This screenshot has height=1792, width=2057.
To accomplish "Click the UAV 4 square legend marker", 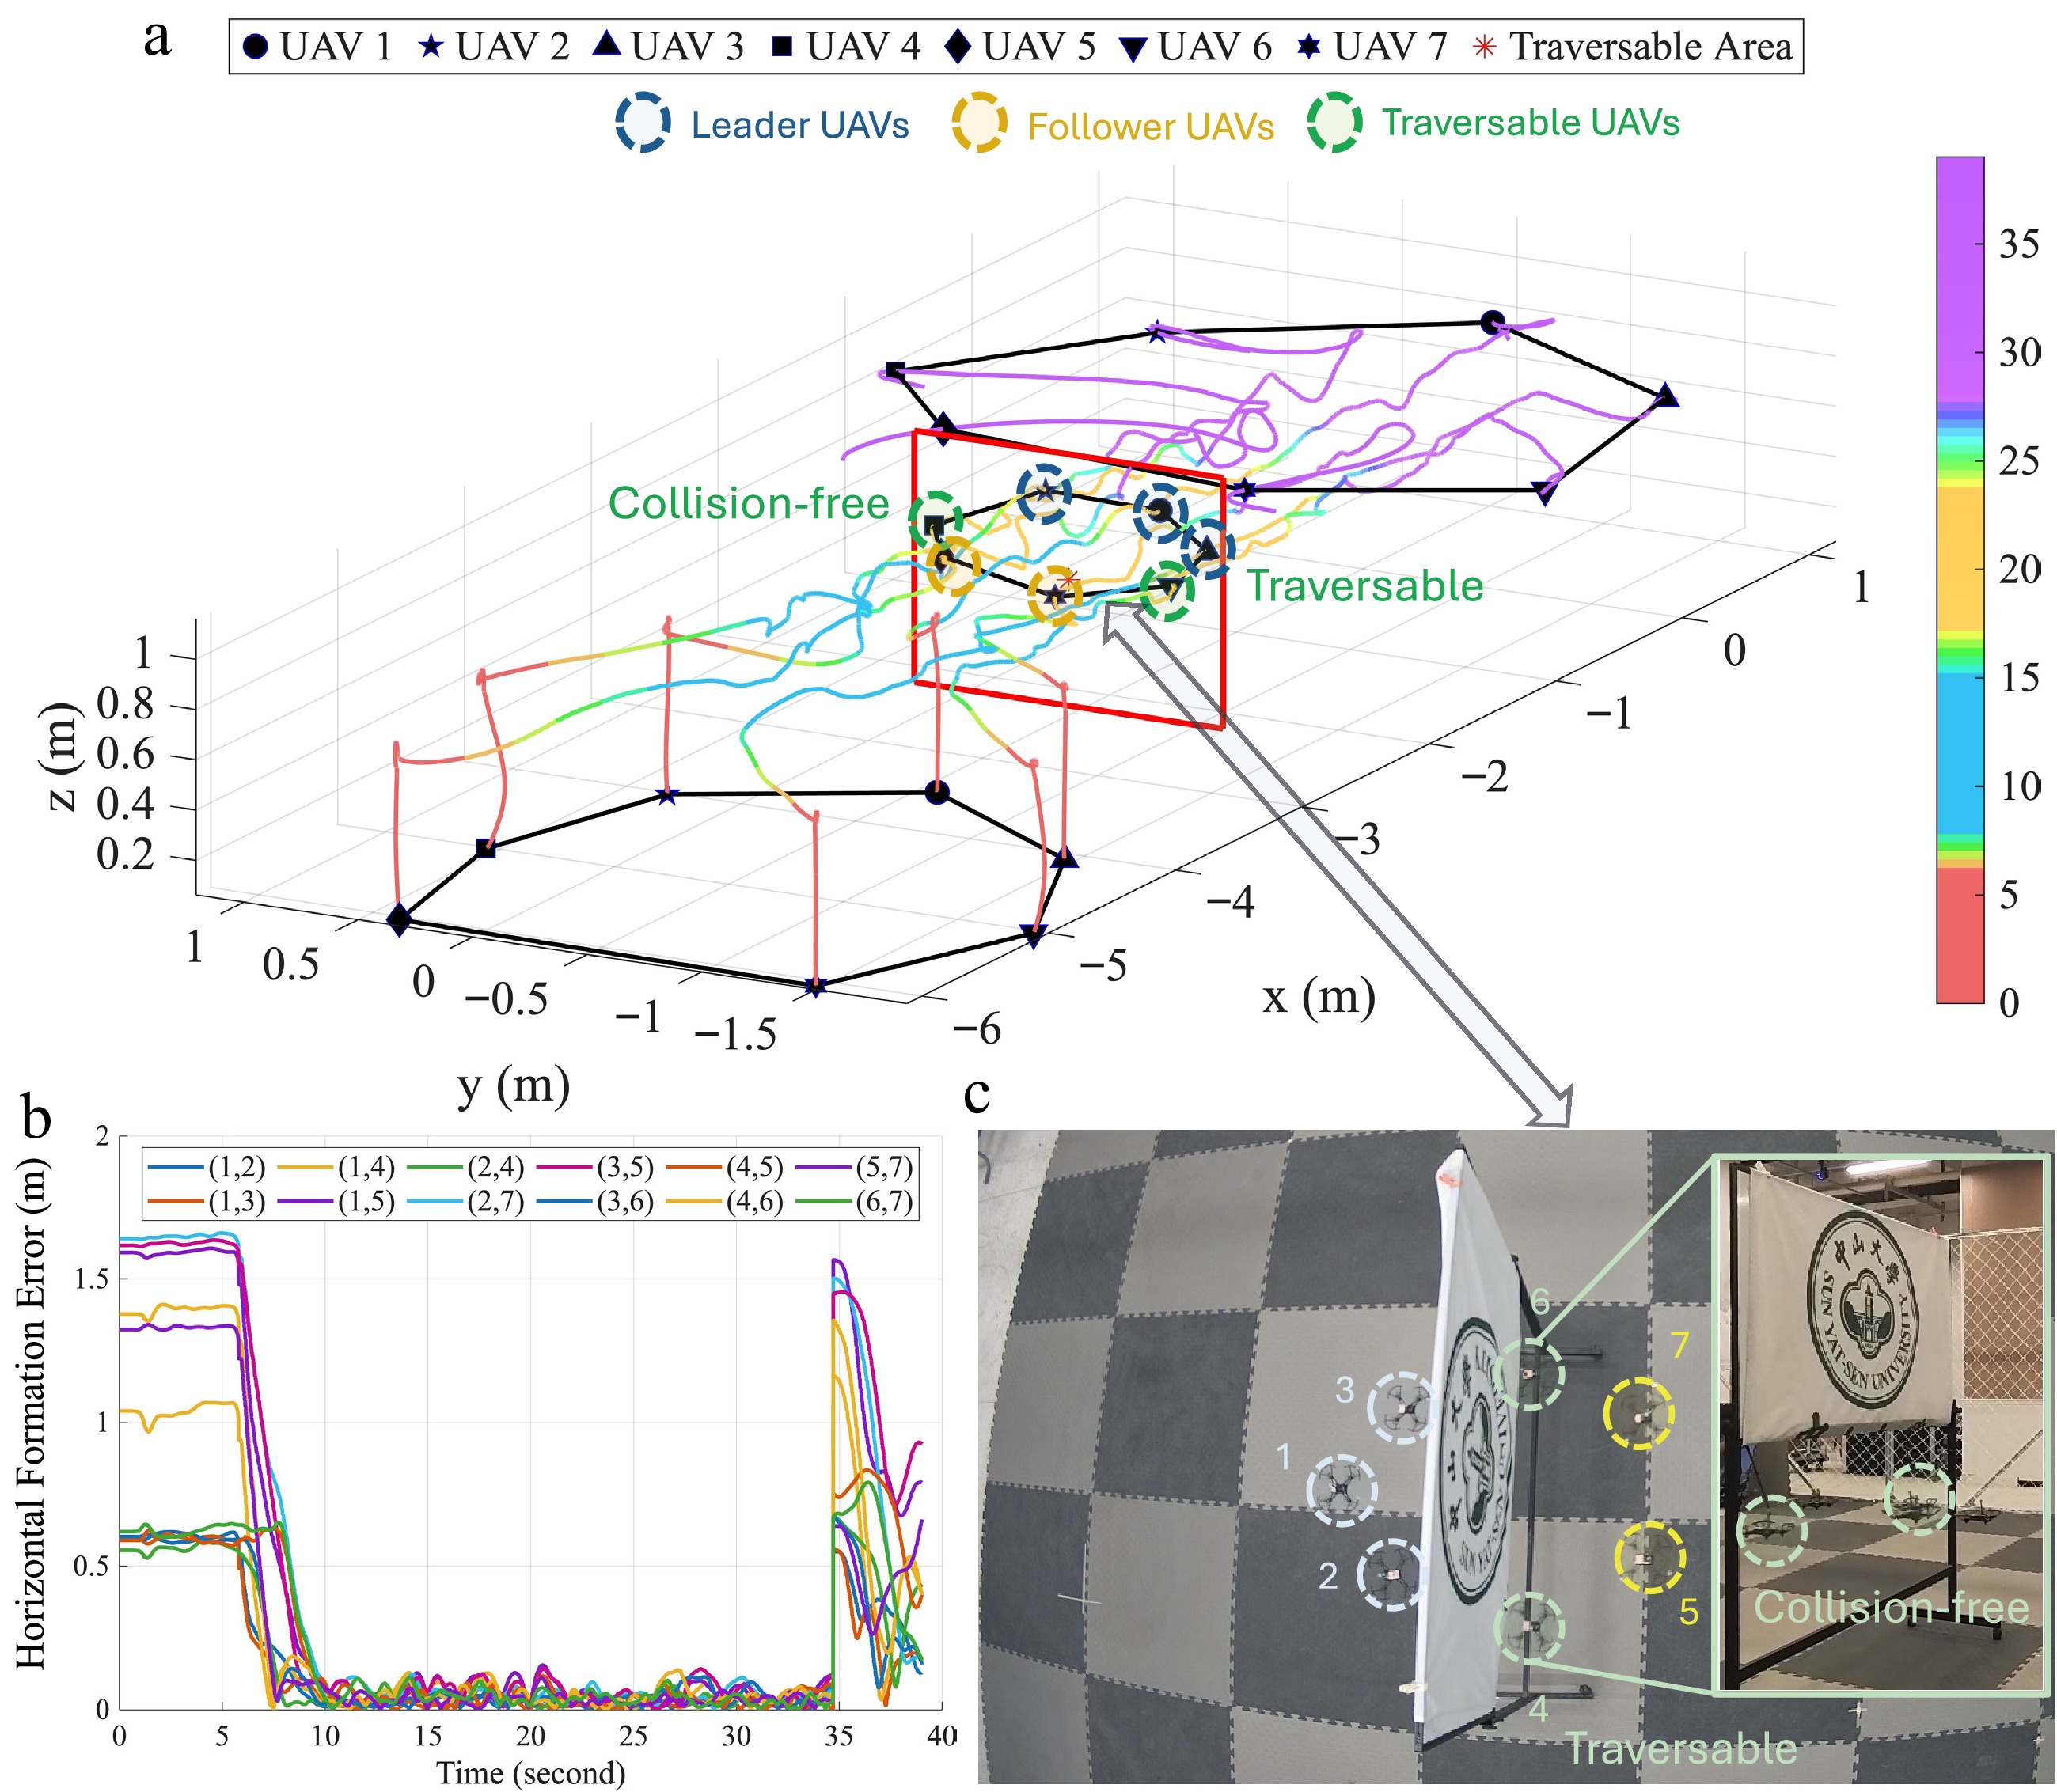I will (x=784, y=46).
